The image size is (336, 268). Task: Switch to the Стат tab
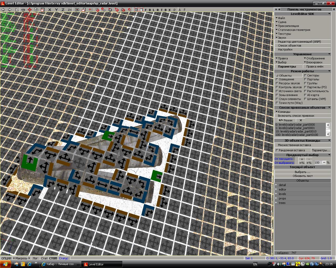coord(44,258)
